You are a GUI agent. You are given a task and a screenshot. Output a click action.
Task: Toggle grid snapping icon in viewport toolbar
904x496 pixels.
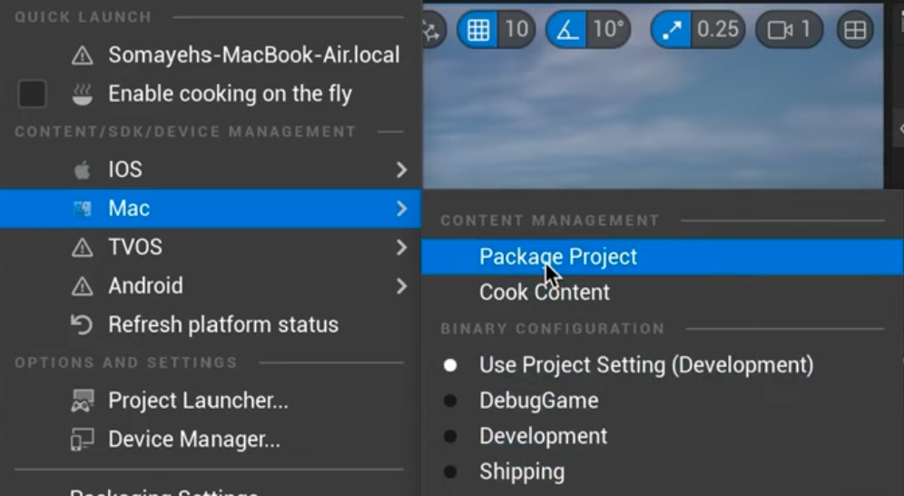coord(478,30)
